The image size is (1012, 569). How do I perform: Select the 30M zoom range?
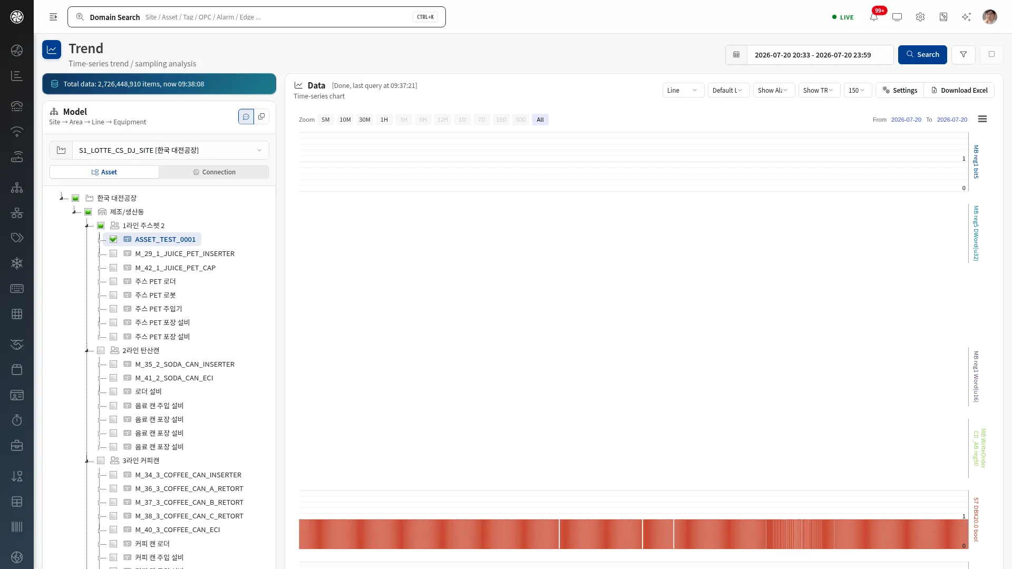[x=365, y=120]
